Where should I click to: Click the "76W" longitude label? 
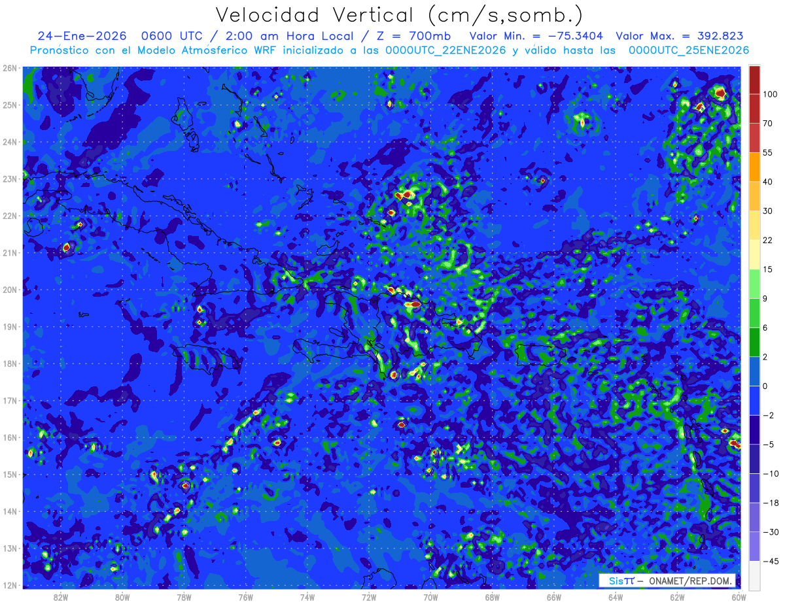[x=245, y=597]
